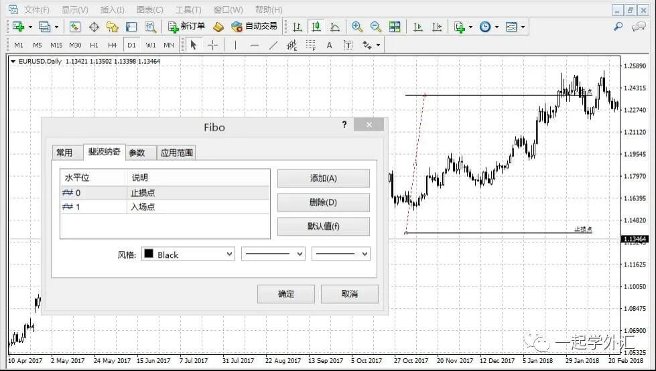656x371 pixels.
Task: Open the Templates icon
Action: (511, 27)
